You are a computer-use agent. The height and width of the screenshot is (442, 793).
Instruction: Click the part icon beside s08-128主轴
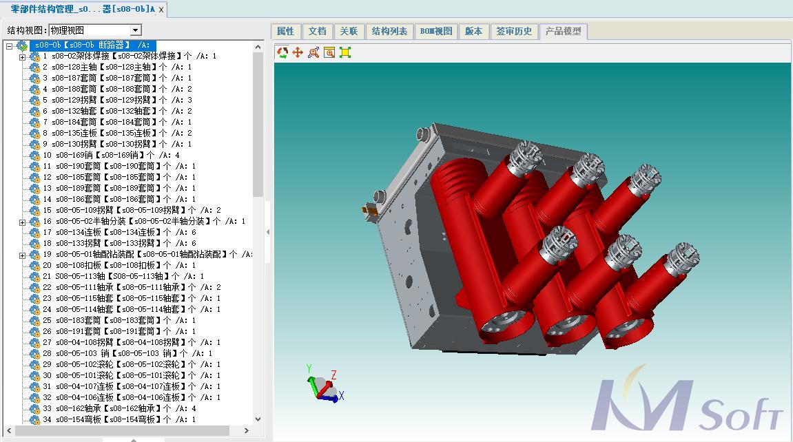[x=34, y=67]
